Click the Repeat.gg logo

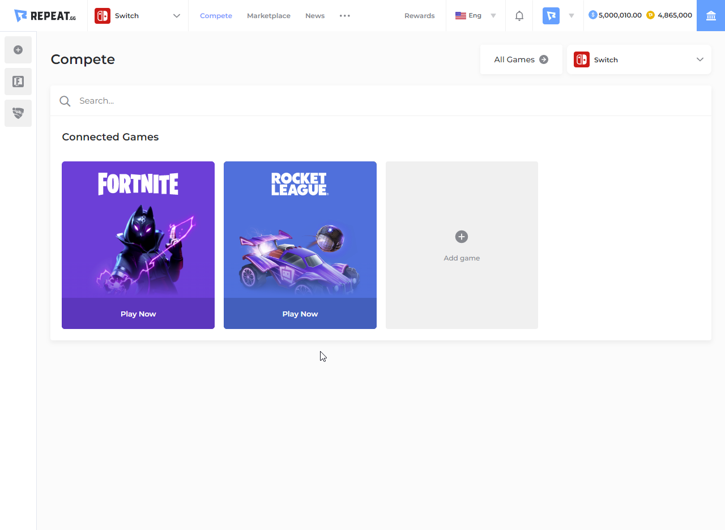(45, 16)
